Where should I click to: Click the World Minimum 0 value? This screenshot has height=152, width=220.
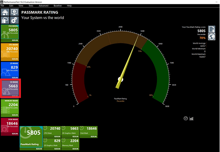point(205,51)
